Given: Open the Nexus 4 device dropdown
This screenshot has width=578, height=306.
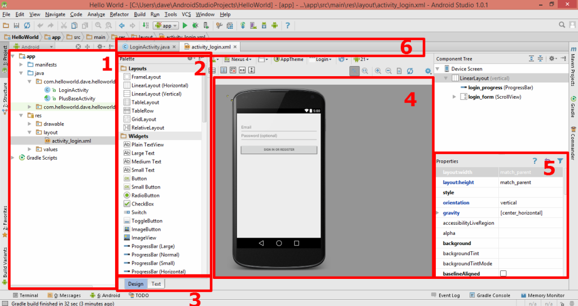Looking at the screenshot, I should [238, 59].
